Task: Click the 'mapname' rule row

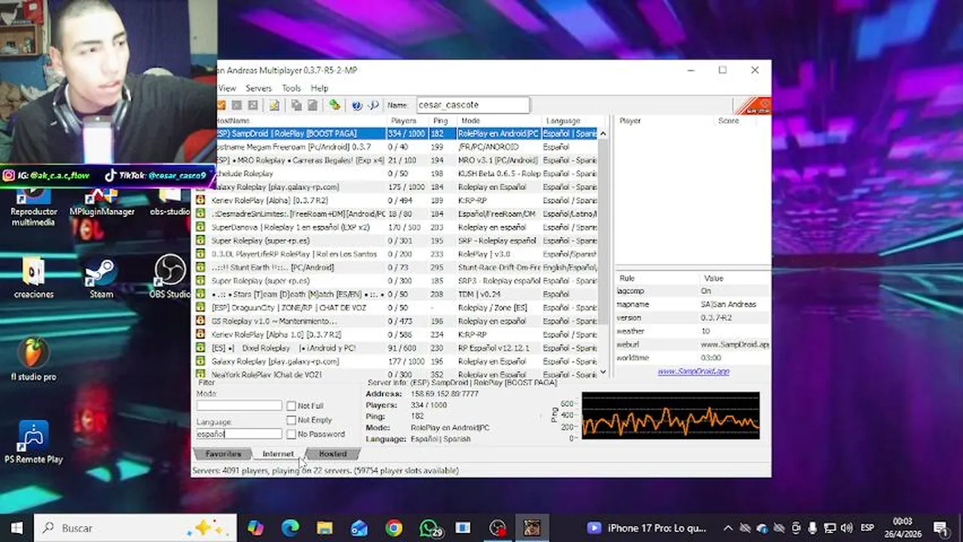Action: pos(692,304)
